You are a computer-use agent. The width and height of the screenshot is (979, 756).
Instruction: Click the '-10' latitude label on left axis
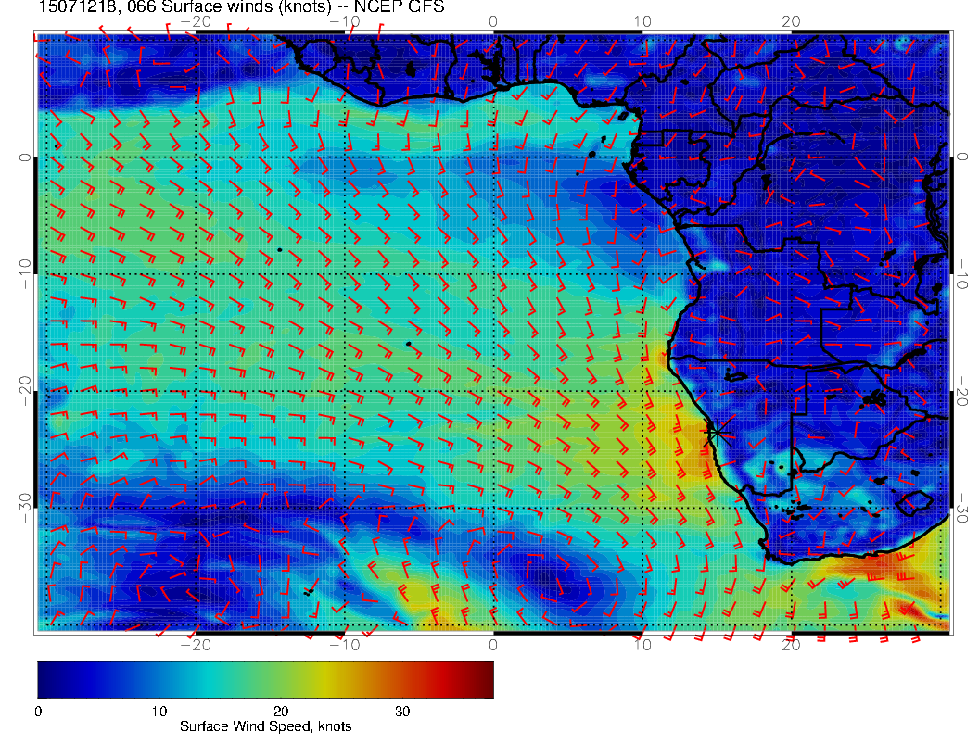[25, 274]
